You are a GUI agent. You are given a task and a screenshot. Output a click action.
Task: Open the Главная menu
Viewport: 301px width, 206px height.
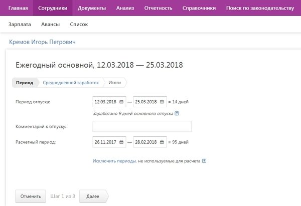point(18,9)
